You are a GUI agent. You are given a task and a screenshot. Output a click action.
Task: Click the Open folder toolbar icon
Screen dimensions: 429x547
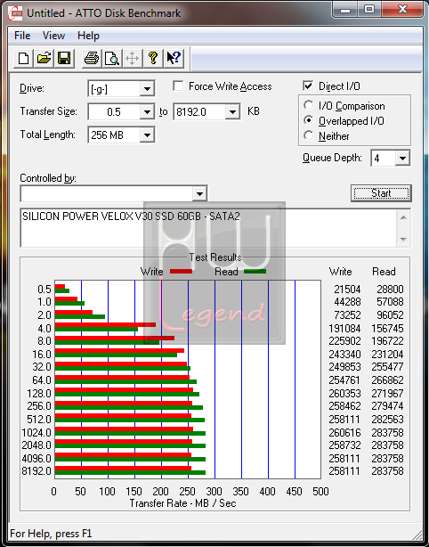(44, 58)
